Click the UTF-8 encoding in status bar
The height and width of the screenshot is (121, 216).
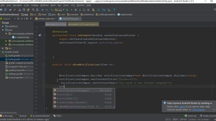coord(183,120)
